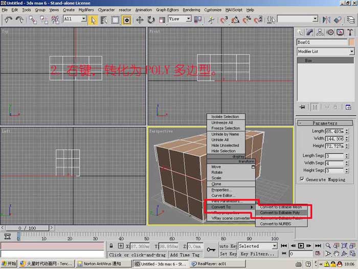
Task: Open the Rendering menu
Action: 191,10
